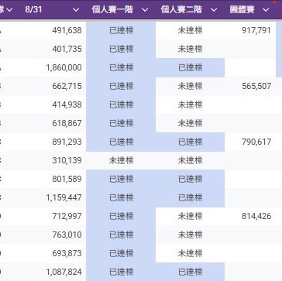Select the cell with 401,735
This screenshot has height=281, width=282.
point(67,49)
